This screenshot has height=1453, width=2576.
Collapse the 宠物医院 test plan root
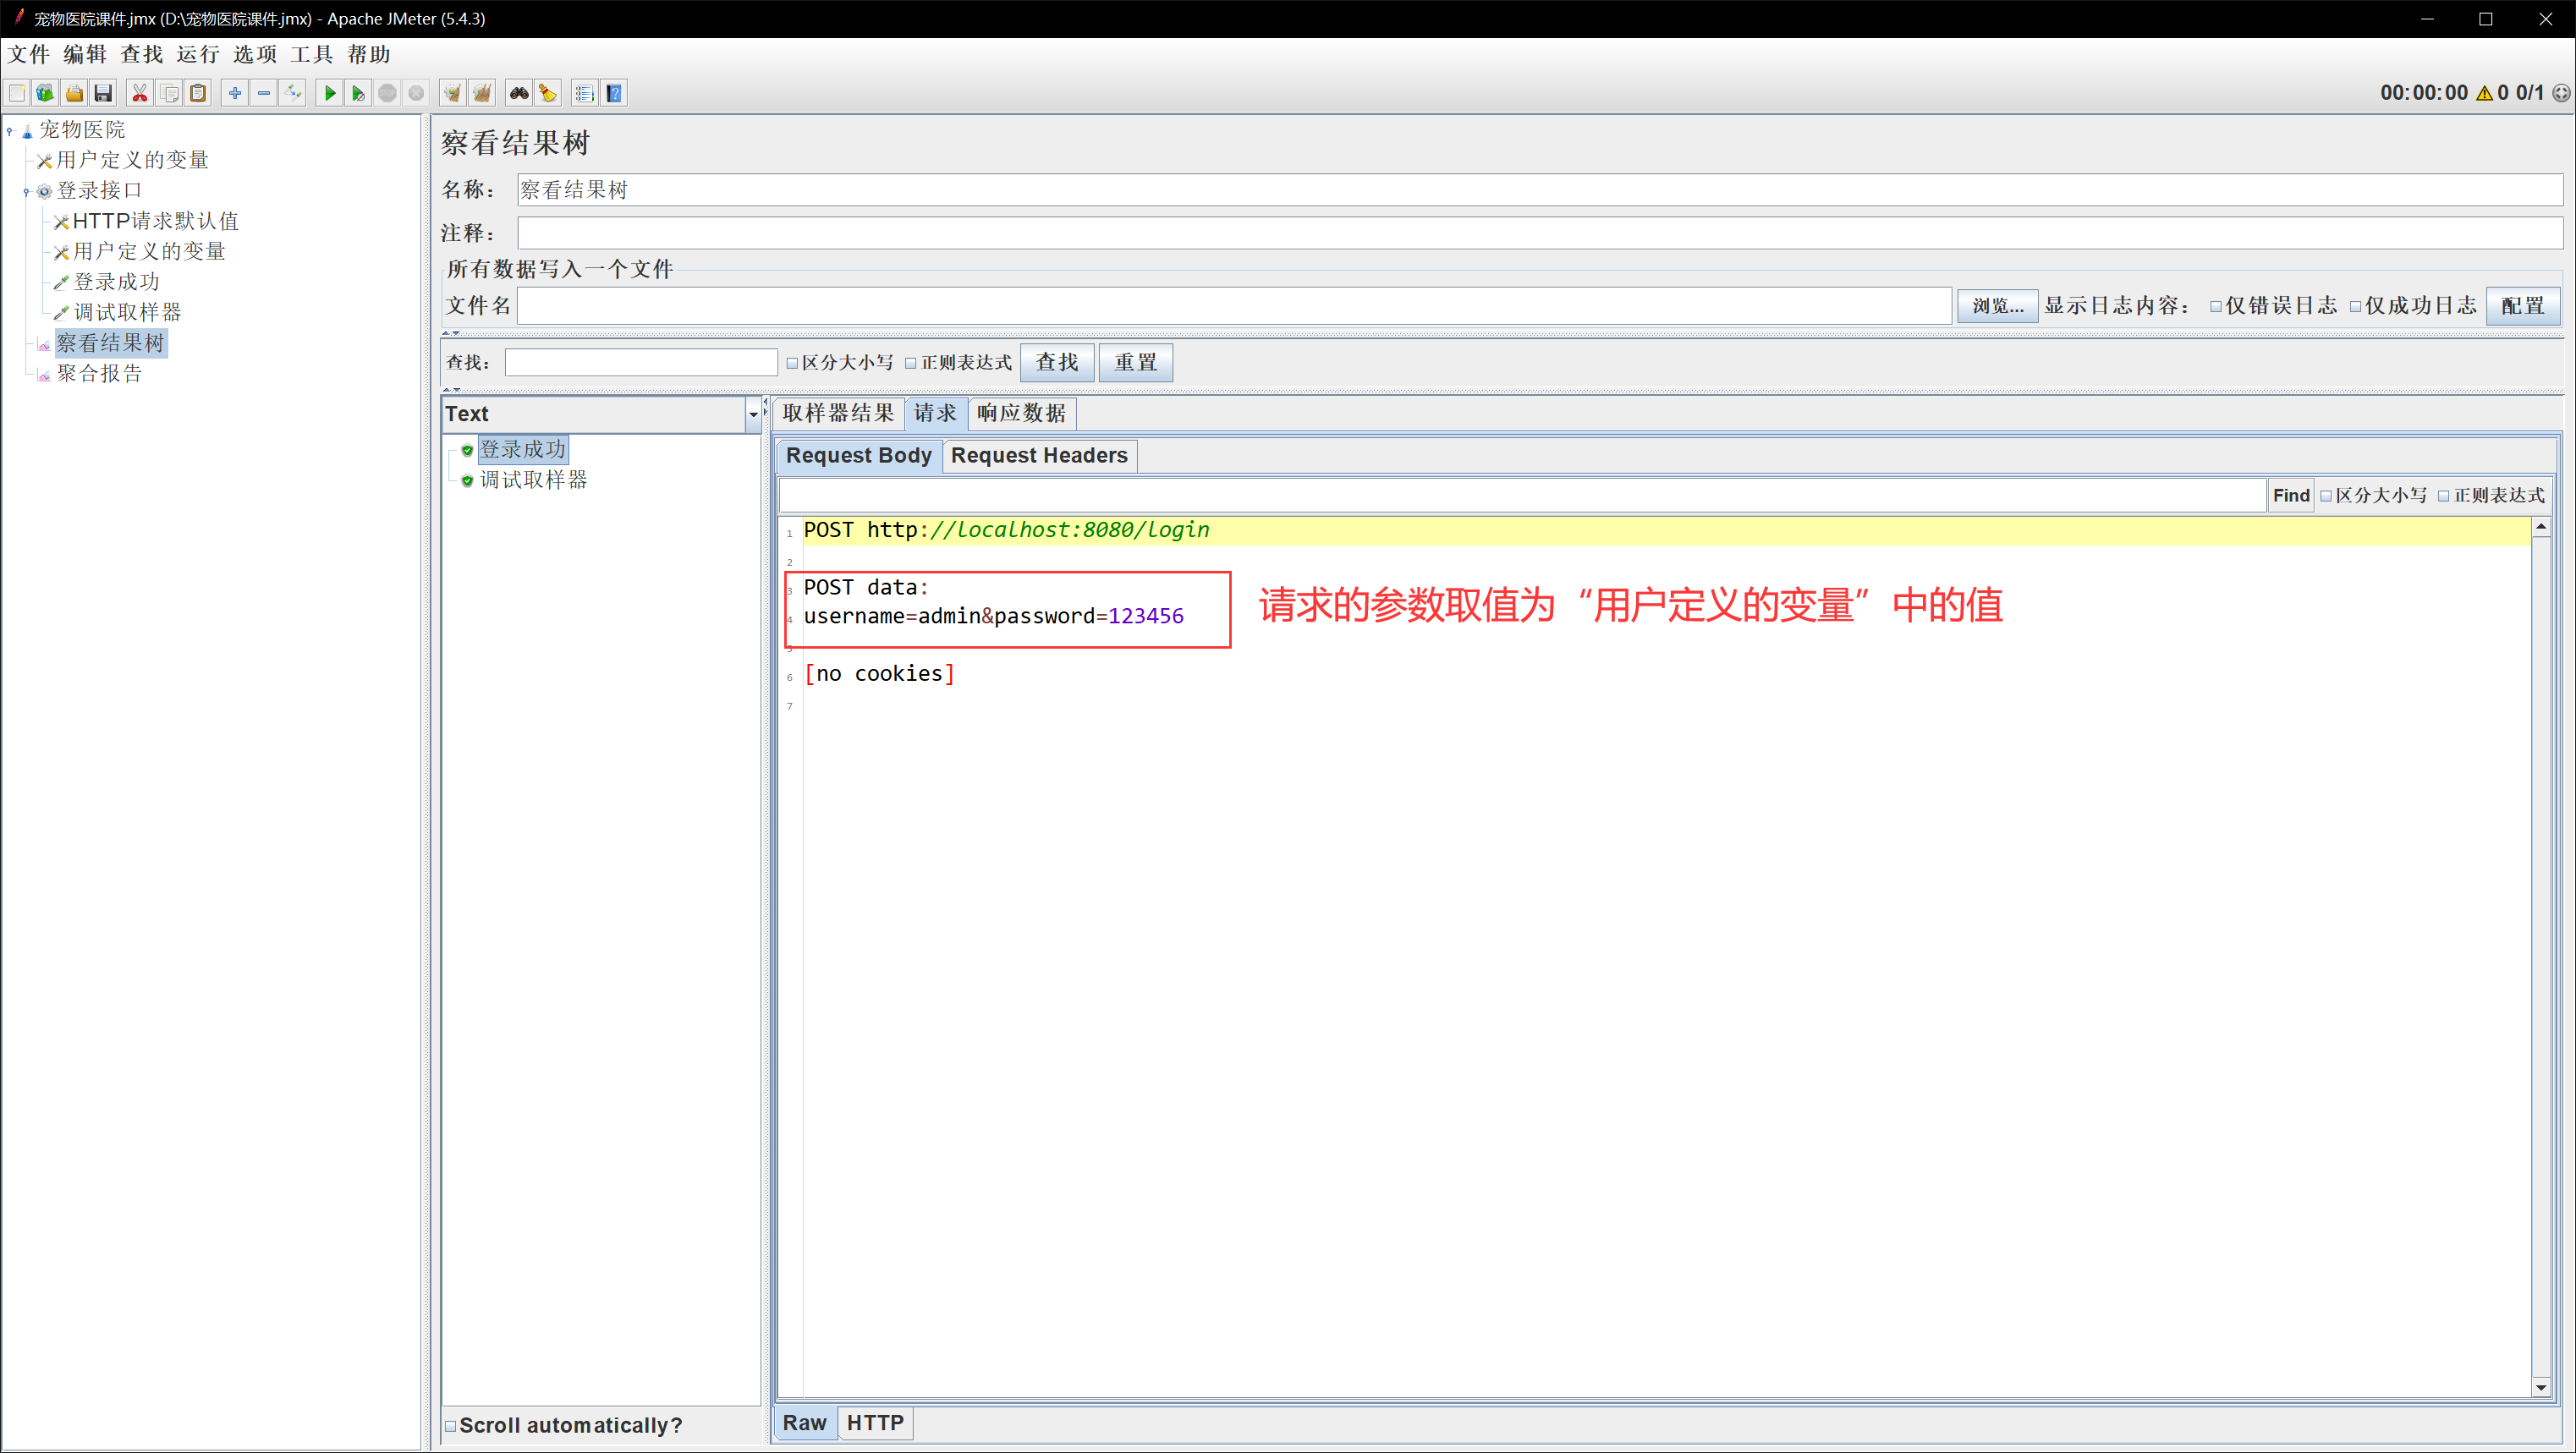10,130
